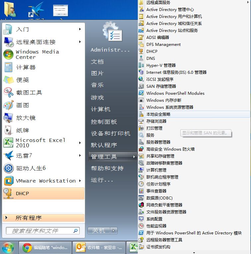Switch to the Outlook 收件箱 taskbar button
This screenshot has height=254, width=251.
[x=99, y=248]
